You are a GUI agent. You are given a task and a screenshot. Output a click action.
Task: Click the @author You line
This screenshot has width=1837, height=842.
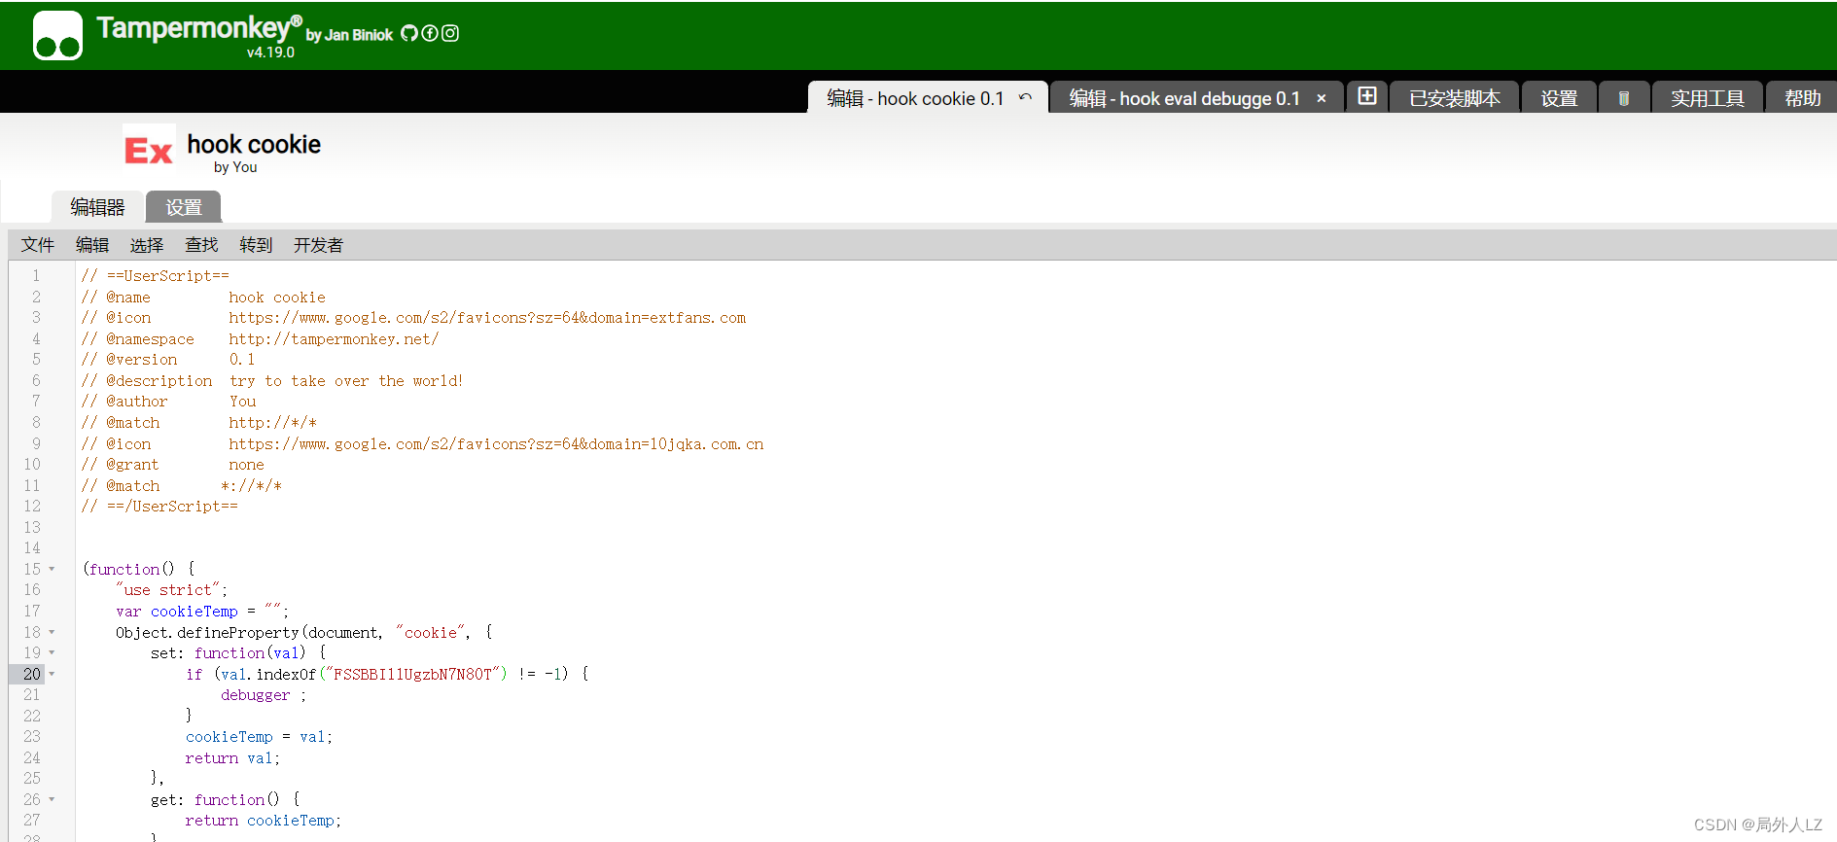[x=169, y=402]
